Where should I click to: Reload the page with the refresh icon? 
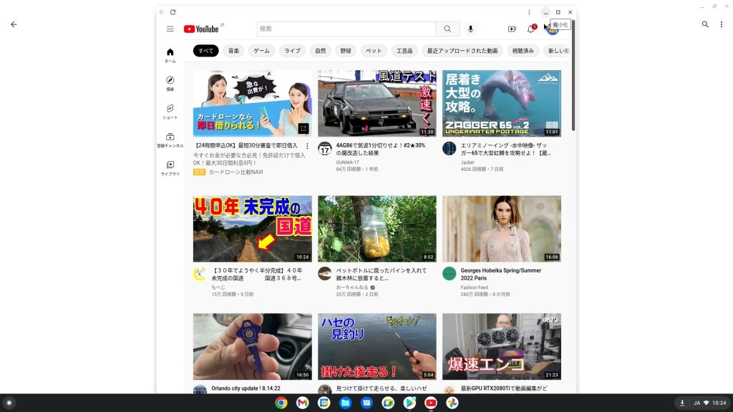pos(173,12)
